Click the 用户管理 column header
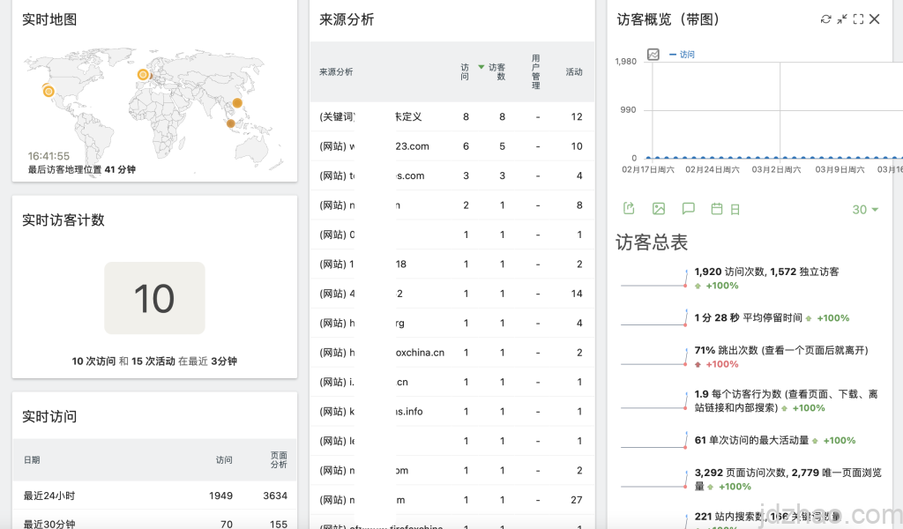 pos(535,72)
